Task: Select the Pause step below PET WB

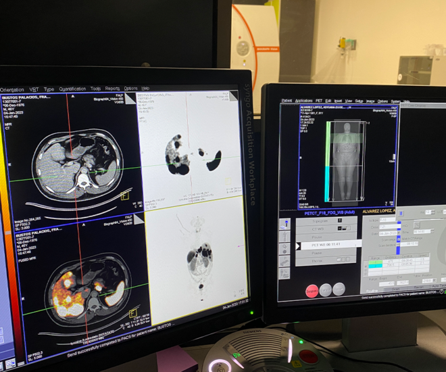Action: coord(326,252)
